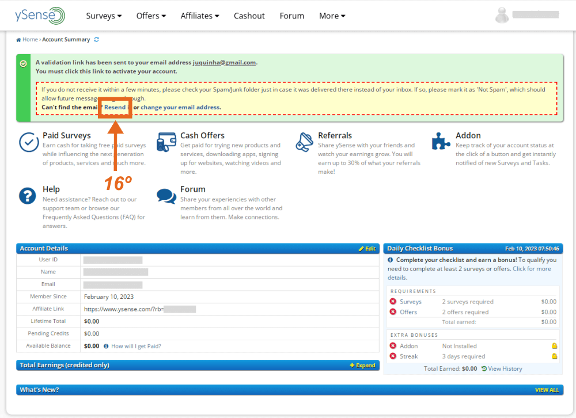Click the home icon in breadcrumb
Image resolution: width=576 pixels, height=418 pixels.
pos(18,40)
